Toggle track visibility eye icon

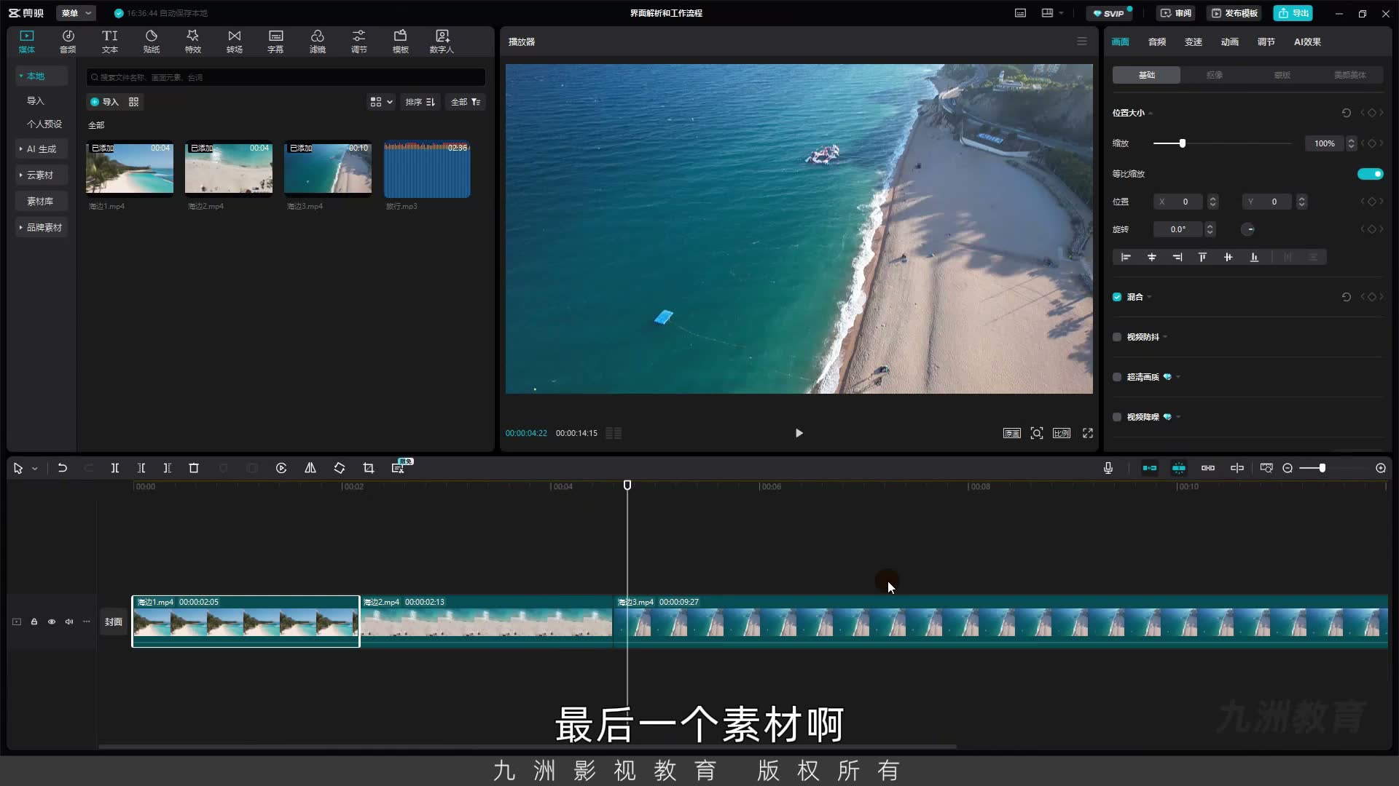click(52, 622)
